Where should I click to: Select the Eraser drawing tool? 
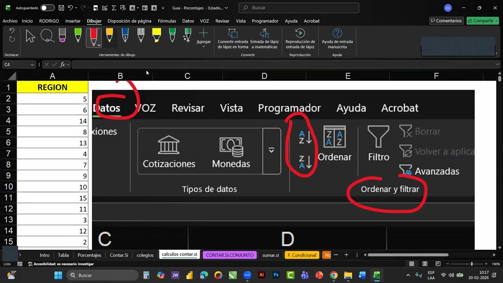[62, 35]
